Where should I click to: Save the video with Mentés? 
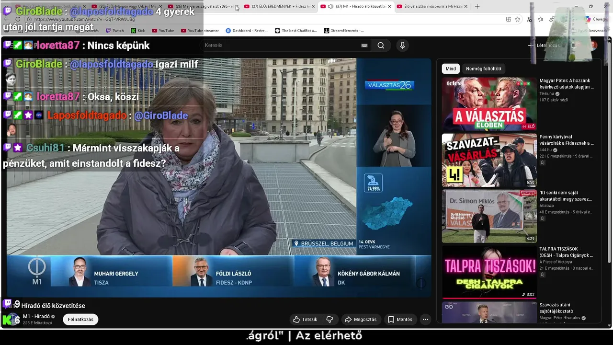click(400, 320)
